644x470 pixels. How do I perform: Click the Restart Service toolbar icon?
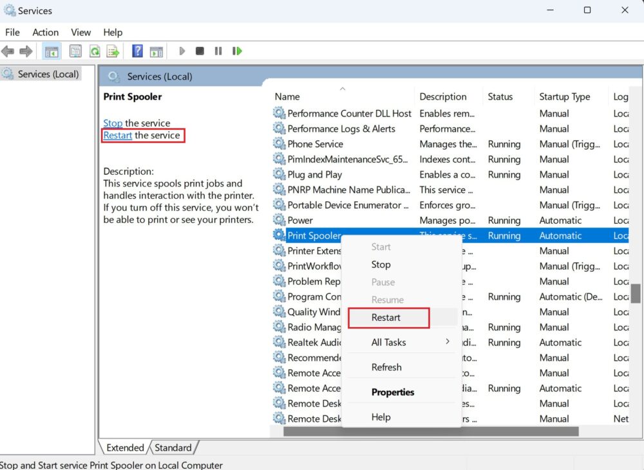(x=238, y=51)
